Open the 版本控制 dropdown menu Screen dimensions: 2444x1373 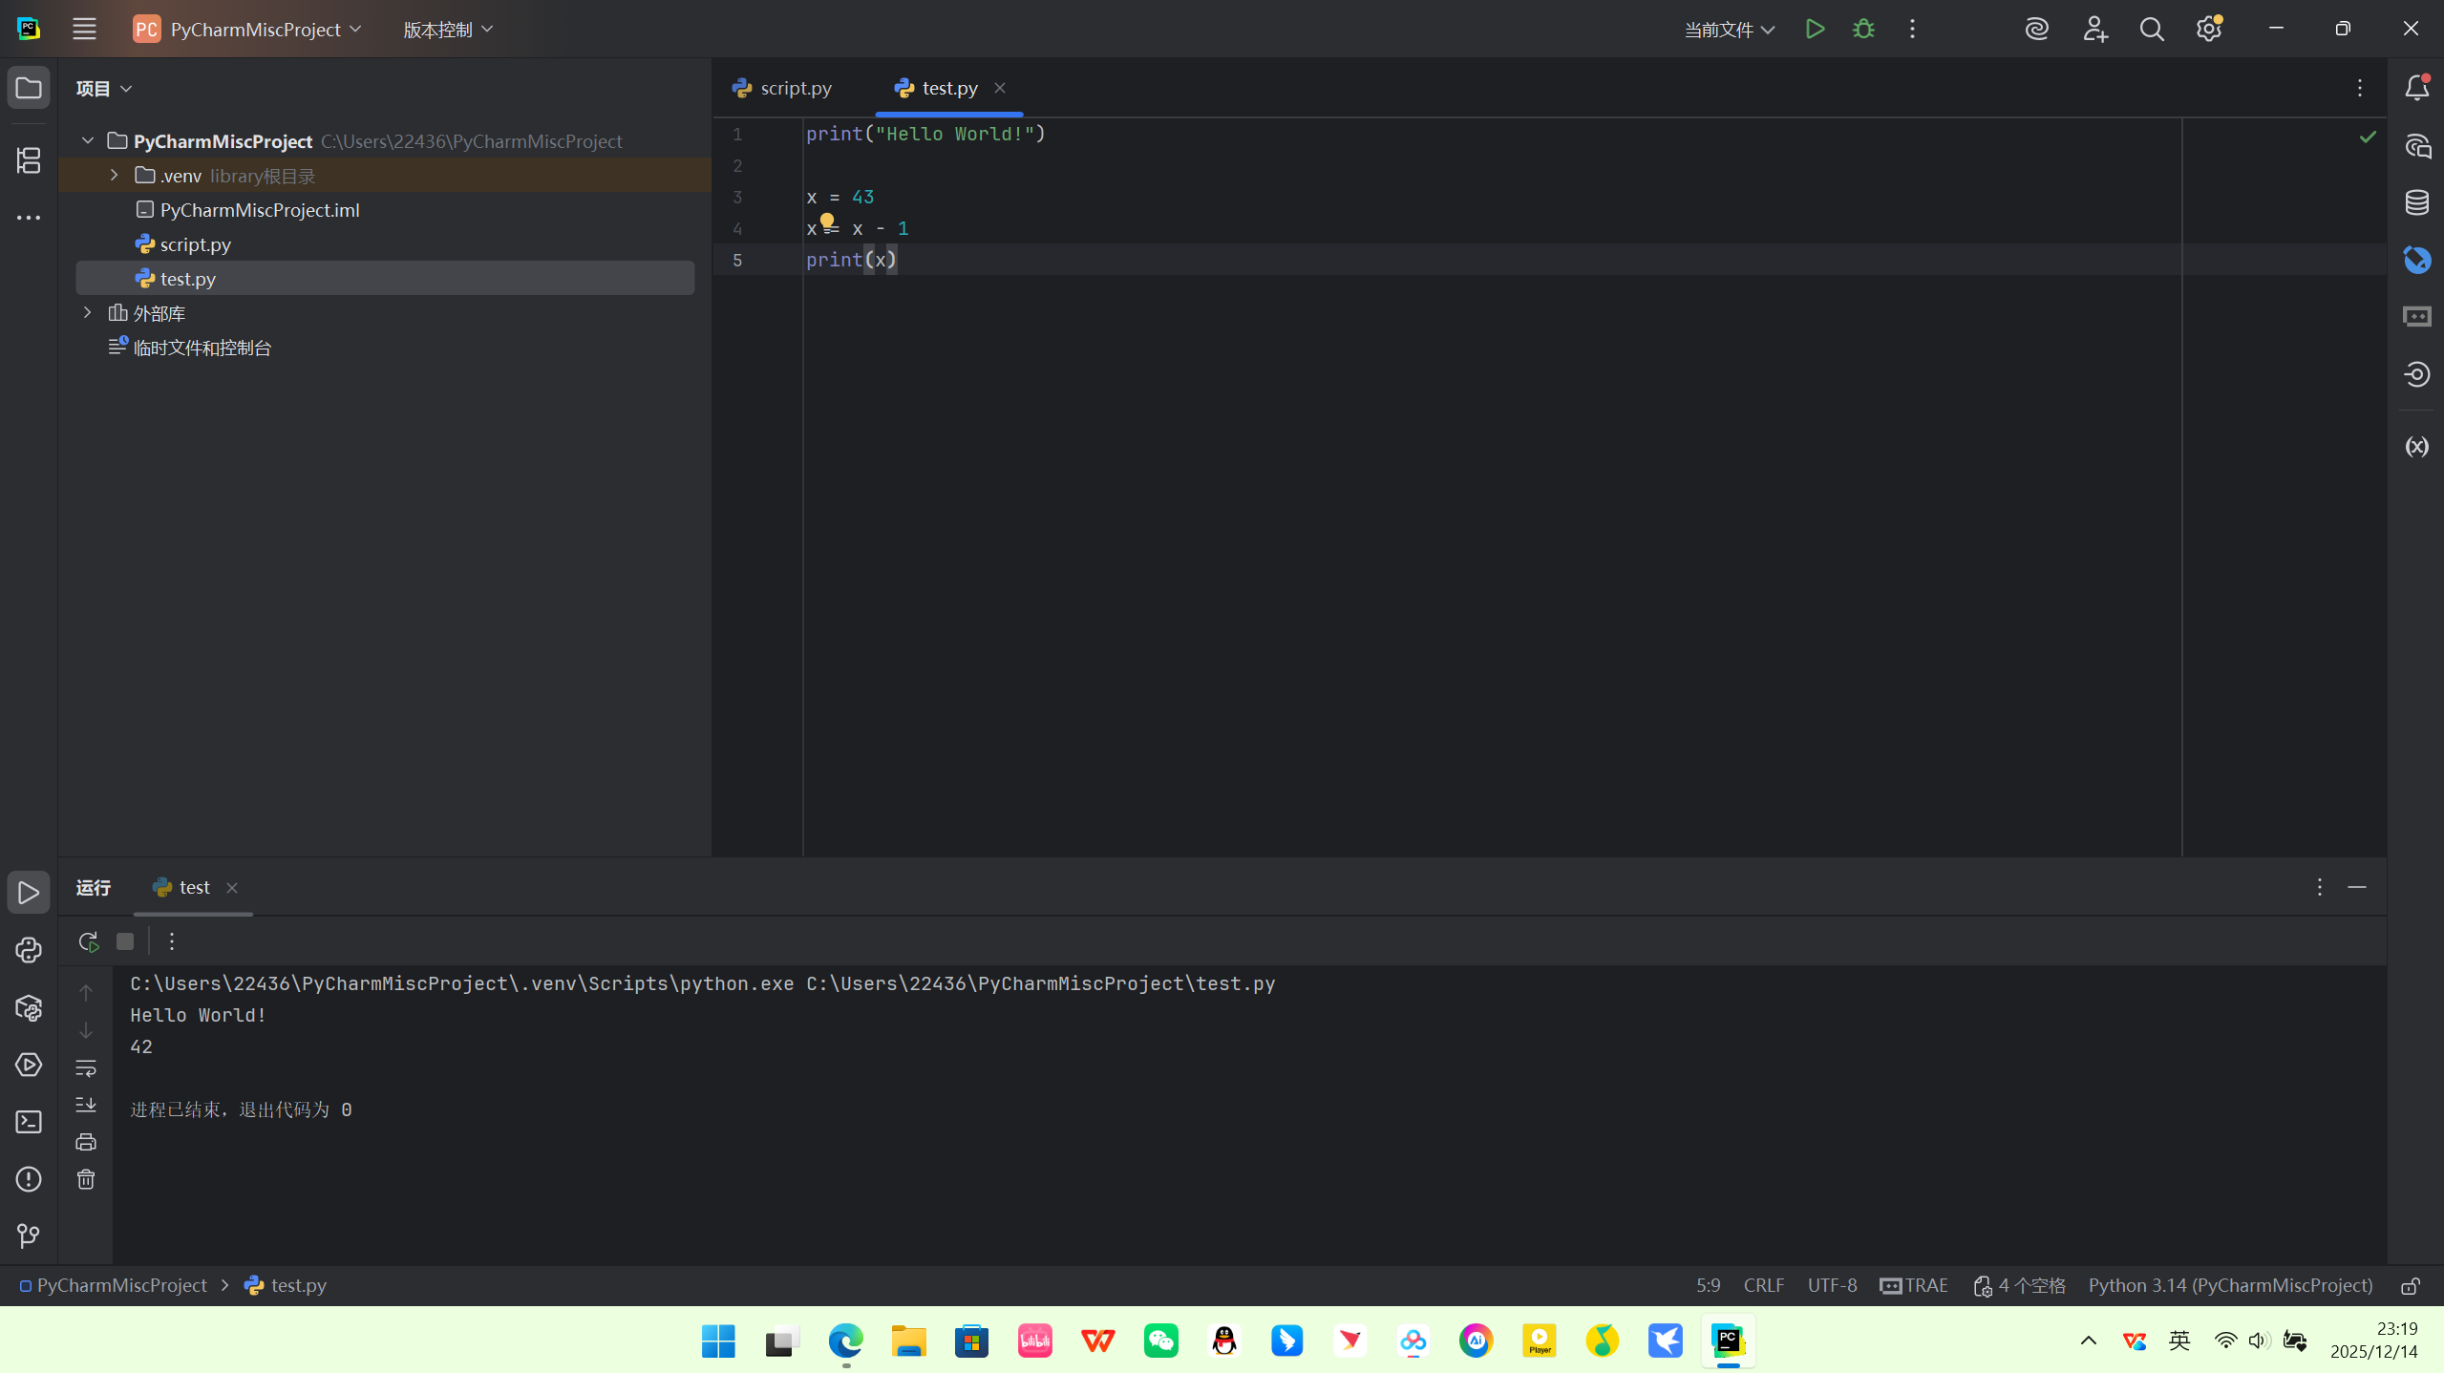coord(447,30)
